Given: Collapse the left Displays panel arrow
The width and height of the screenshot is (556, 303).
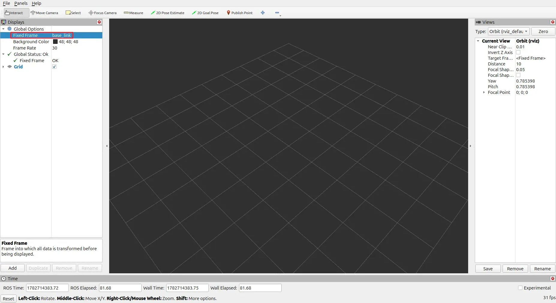Looking at the screenshot, I should click(107, 146).
